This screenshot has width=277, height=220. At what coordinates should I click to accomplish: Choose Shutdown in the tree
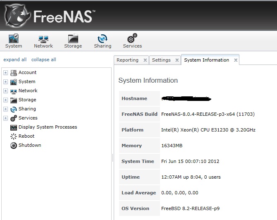click(30, 145)
